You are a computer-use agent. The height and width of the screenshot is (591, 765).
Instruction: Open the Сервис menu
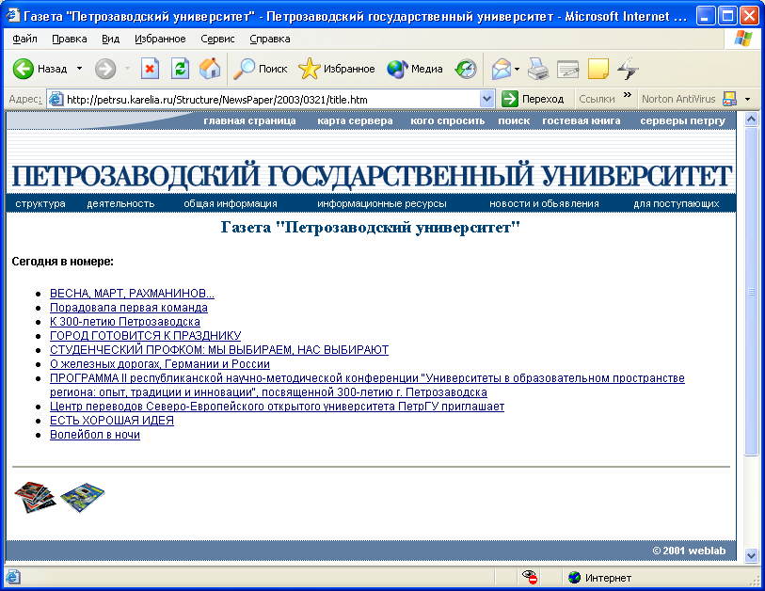tap(217, 39)
